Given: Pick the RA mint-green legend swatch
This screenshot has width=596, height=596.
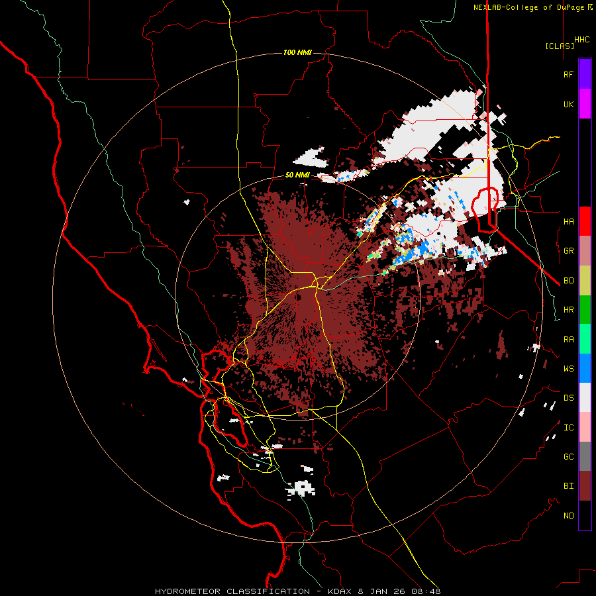Looking at the screenshot, I should point(585,339).
